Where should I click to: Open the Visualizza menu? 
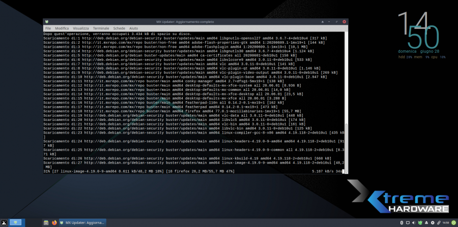pos(81,28)
